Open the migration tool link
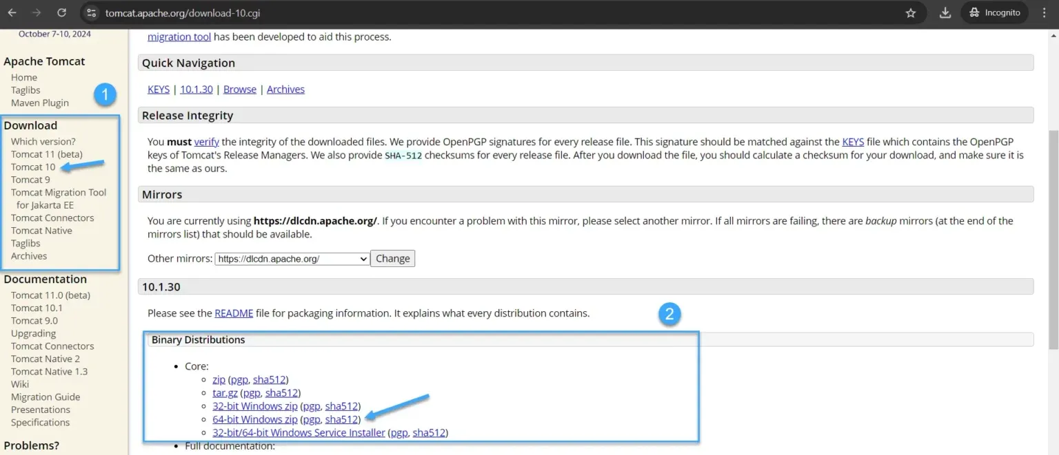Image resolution: width=1059 pixels, height=455 pixels. 179,36
